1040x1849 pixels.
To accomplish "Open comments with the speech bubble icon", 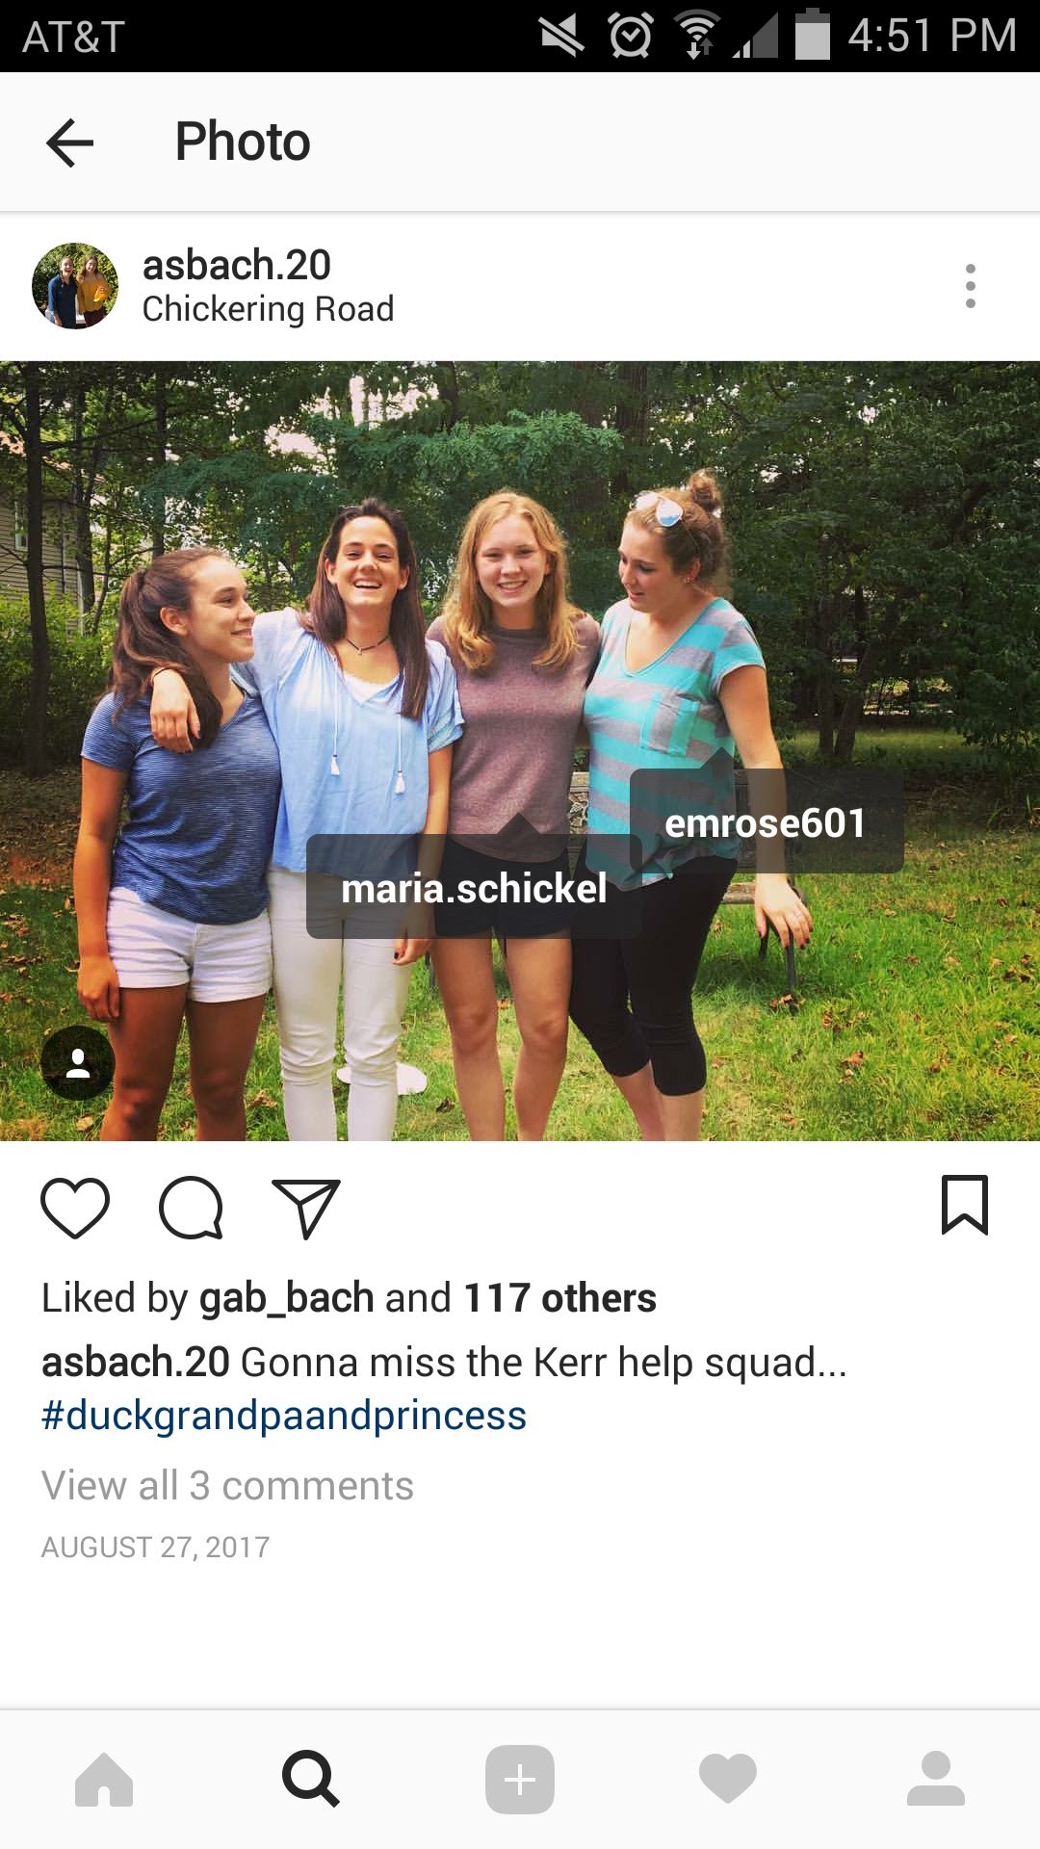I will coord(191,1207).
